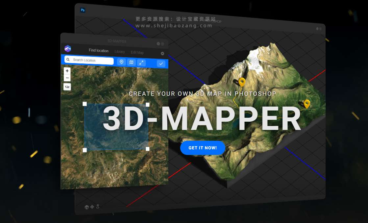Switch to the Library tab
368x223 pixels.
point(120,52)
